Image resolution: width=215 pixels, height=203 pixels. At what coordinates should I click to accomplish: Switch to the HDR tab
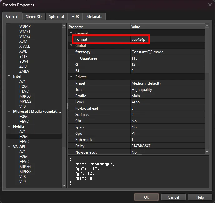coord(75,17)
